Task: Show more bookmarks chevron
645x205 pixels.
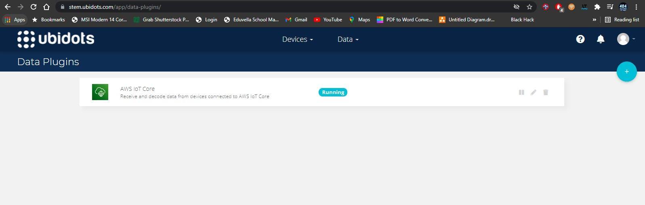Action: pos(594,20)
